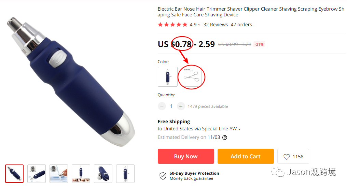This screenshot has width=347, height=187.
Task: Select the blue trimmer color option
Action: click(x=168, y=77)
